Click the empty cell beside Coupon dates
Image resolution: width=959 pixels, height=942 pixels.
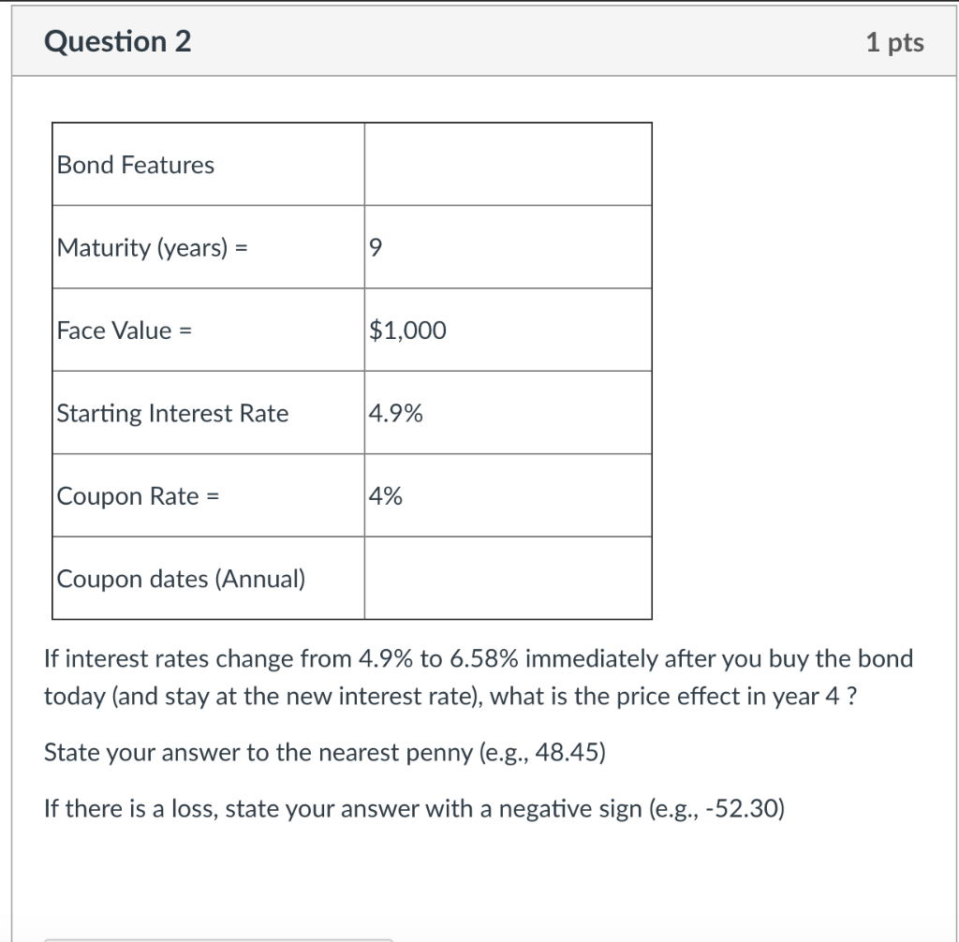coord(508,579)
